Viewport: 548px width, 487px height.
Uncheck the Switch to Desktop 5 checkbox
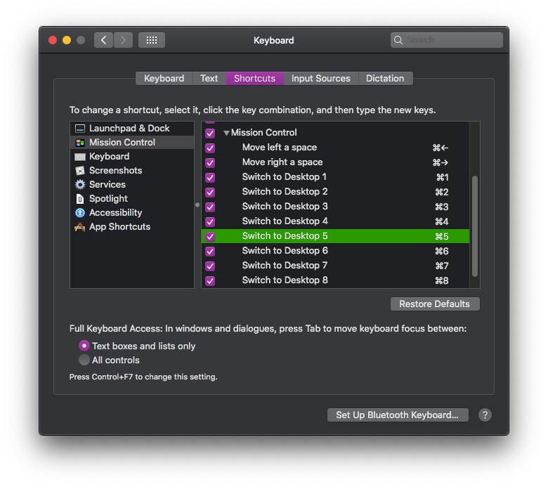pyautogui.click(x=210, y=236)
